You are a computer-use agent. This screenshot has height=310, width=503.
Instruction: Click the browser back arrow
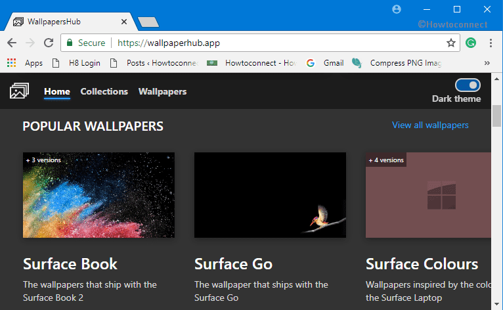[12, 43]
